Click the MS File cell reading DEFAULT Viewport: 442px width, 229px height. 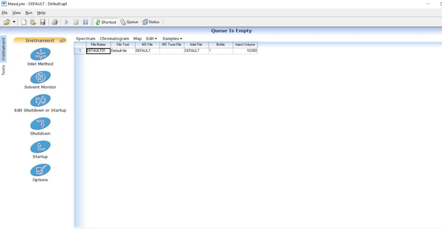click(147, 51)
